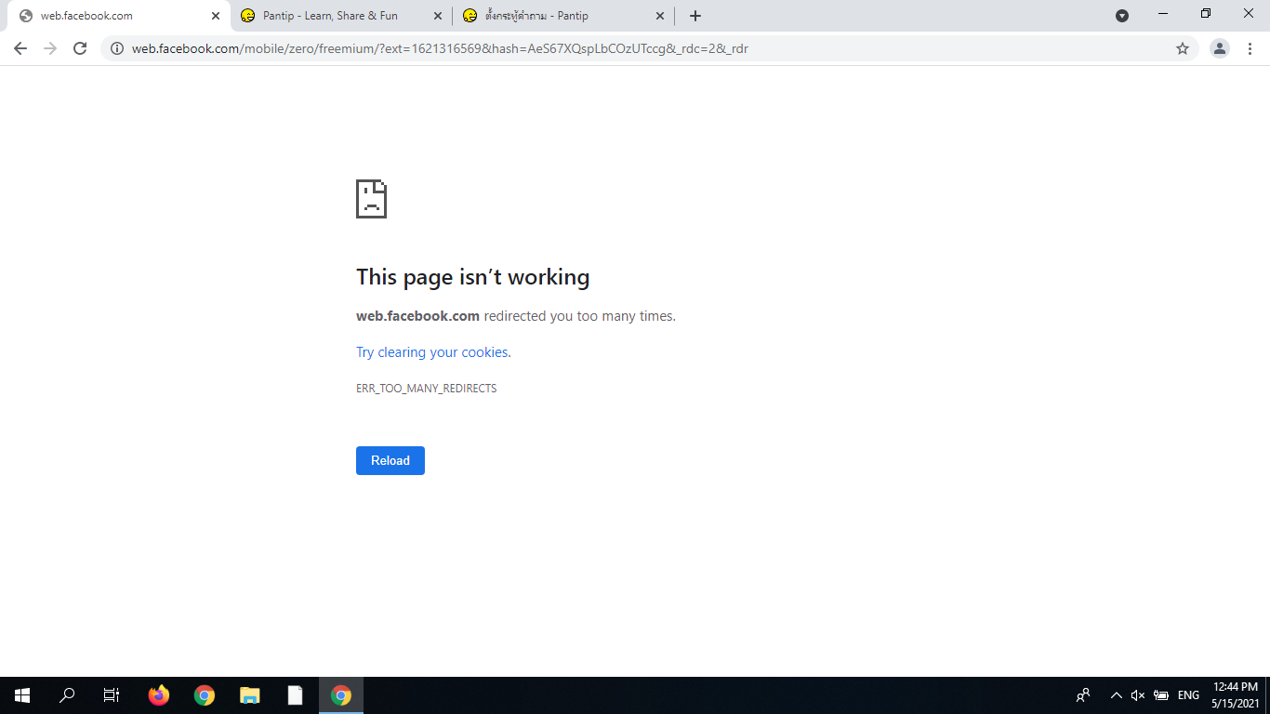Open the pinned Chrome taskbar icon
The width and height of the screenshot is (1270, 714).
(x=205, y=695)
